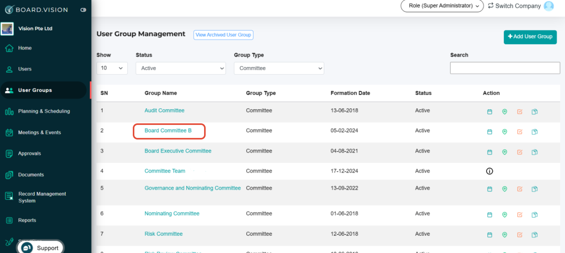565x253 pixels.
Task: Click orange edit icon for Governance and Nominating Committee
Action: (x=520, y=189)
